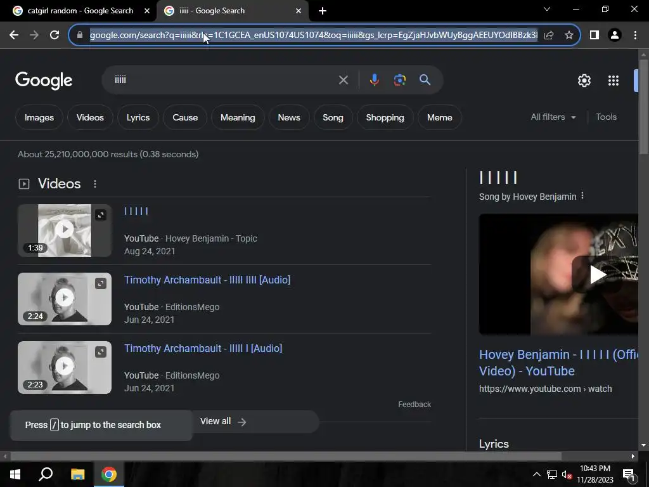Select the News filter chip
This screenshot has height=487, width=649.
pos(289,117)
